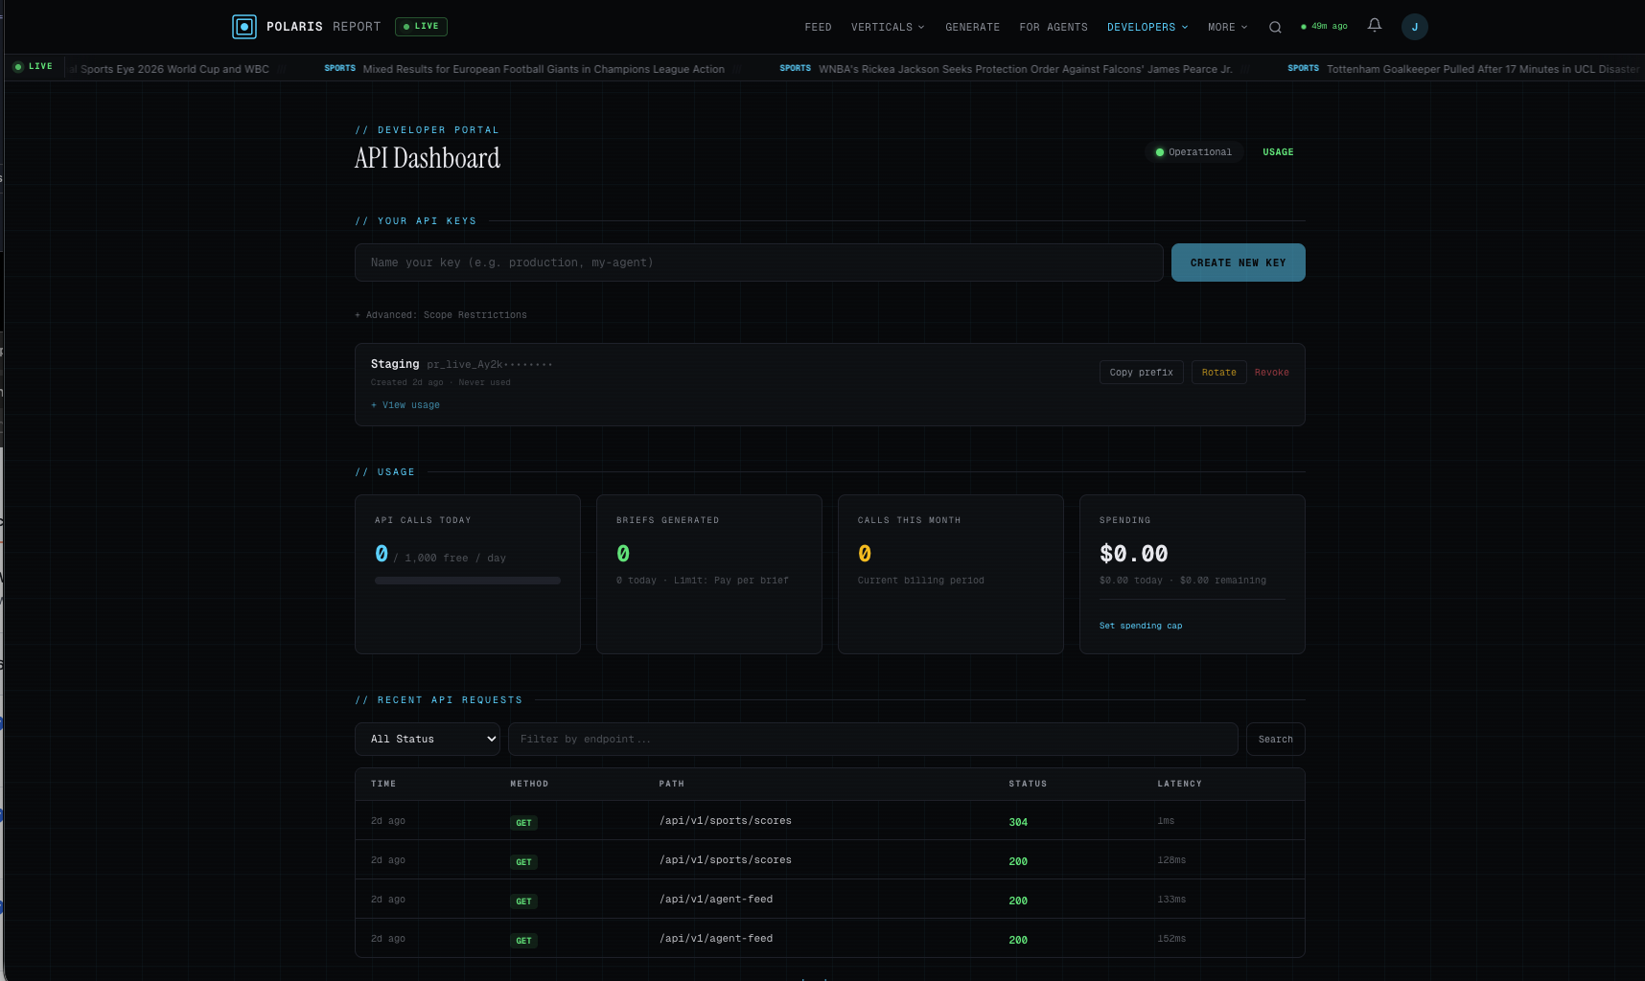Open the search magnifier icon
Image resolution: width=1645 pixels, height=981 pixels.
click(1275, 27)
